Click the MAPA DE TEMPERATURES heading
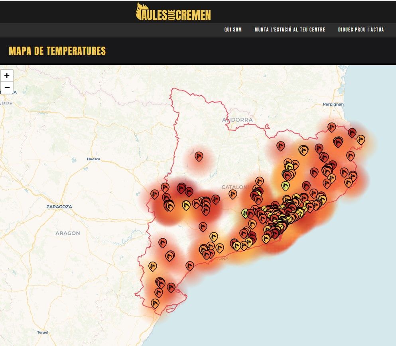This screenshot has height=346, width=396. (57, 51)
